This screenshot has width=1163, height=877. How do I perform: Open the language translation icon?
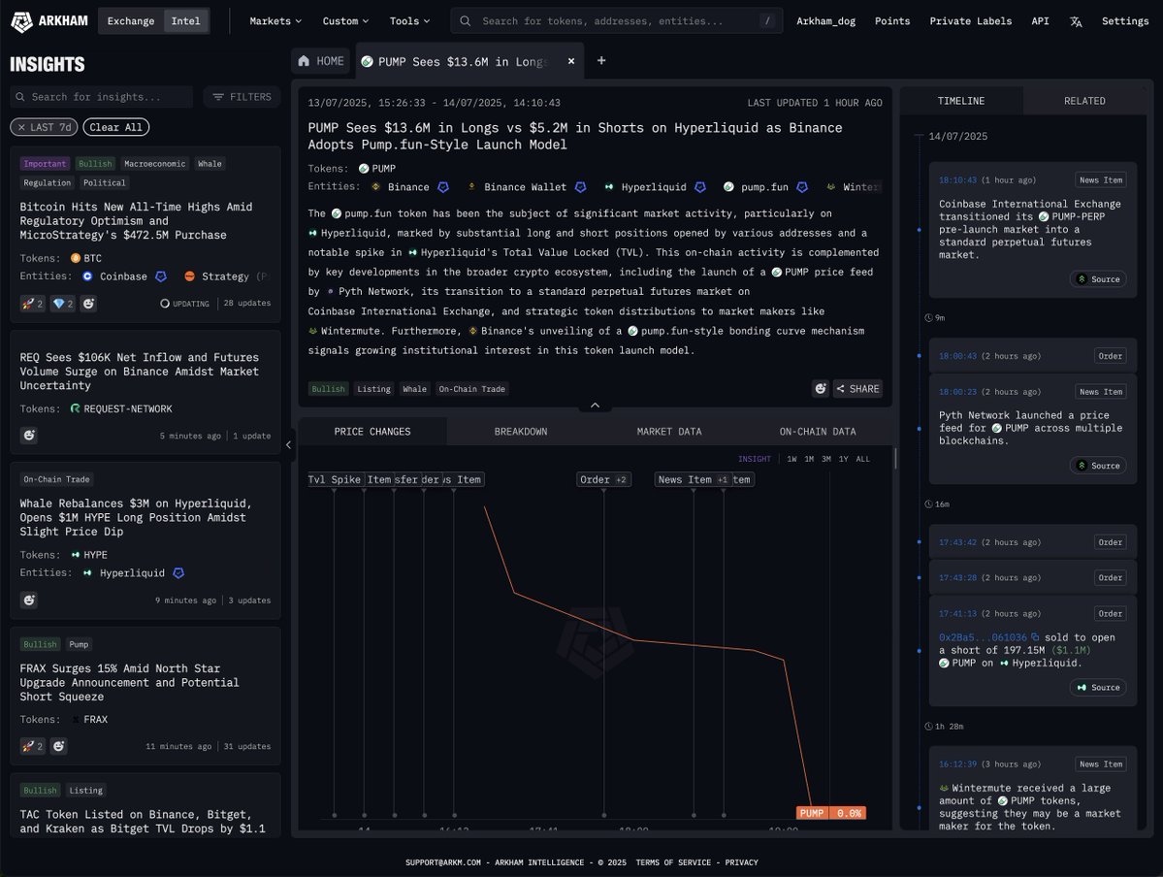click(1076, 21)
